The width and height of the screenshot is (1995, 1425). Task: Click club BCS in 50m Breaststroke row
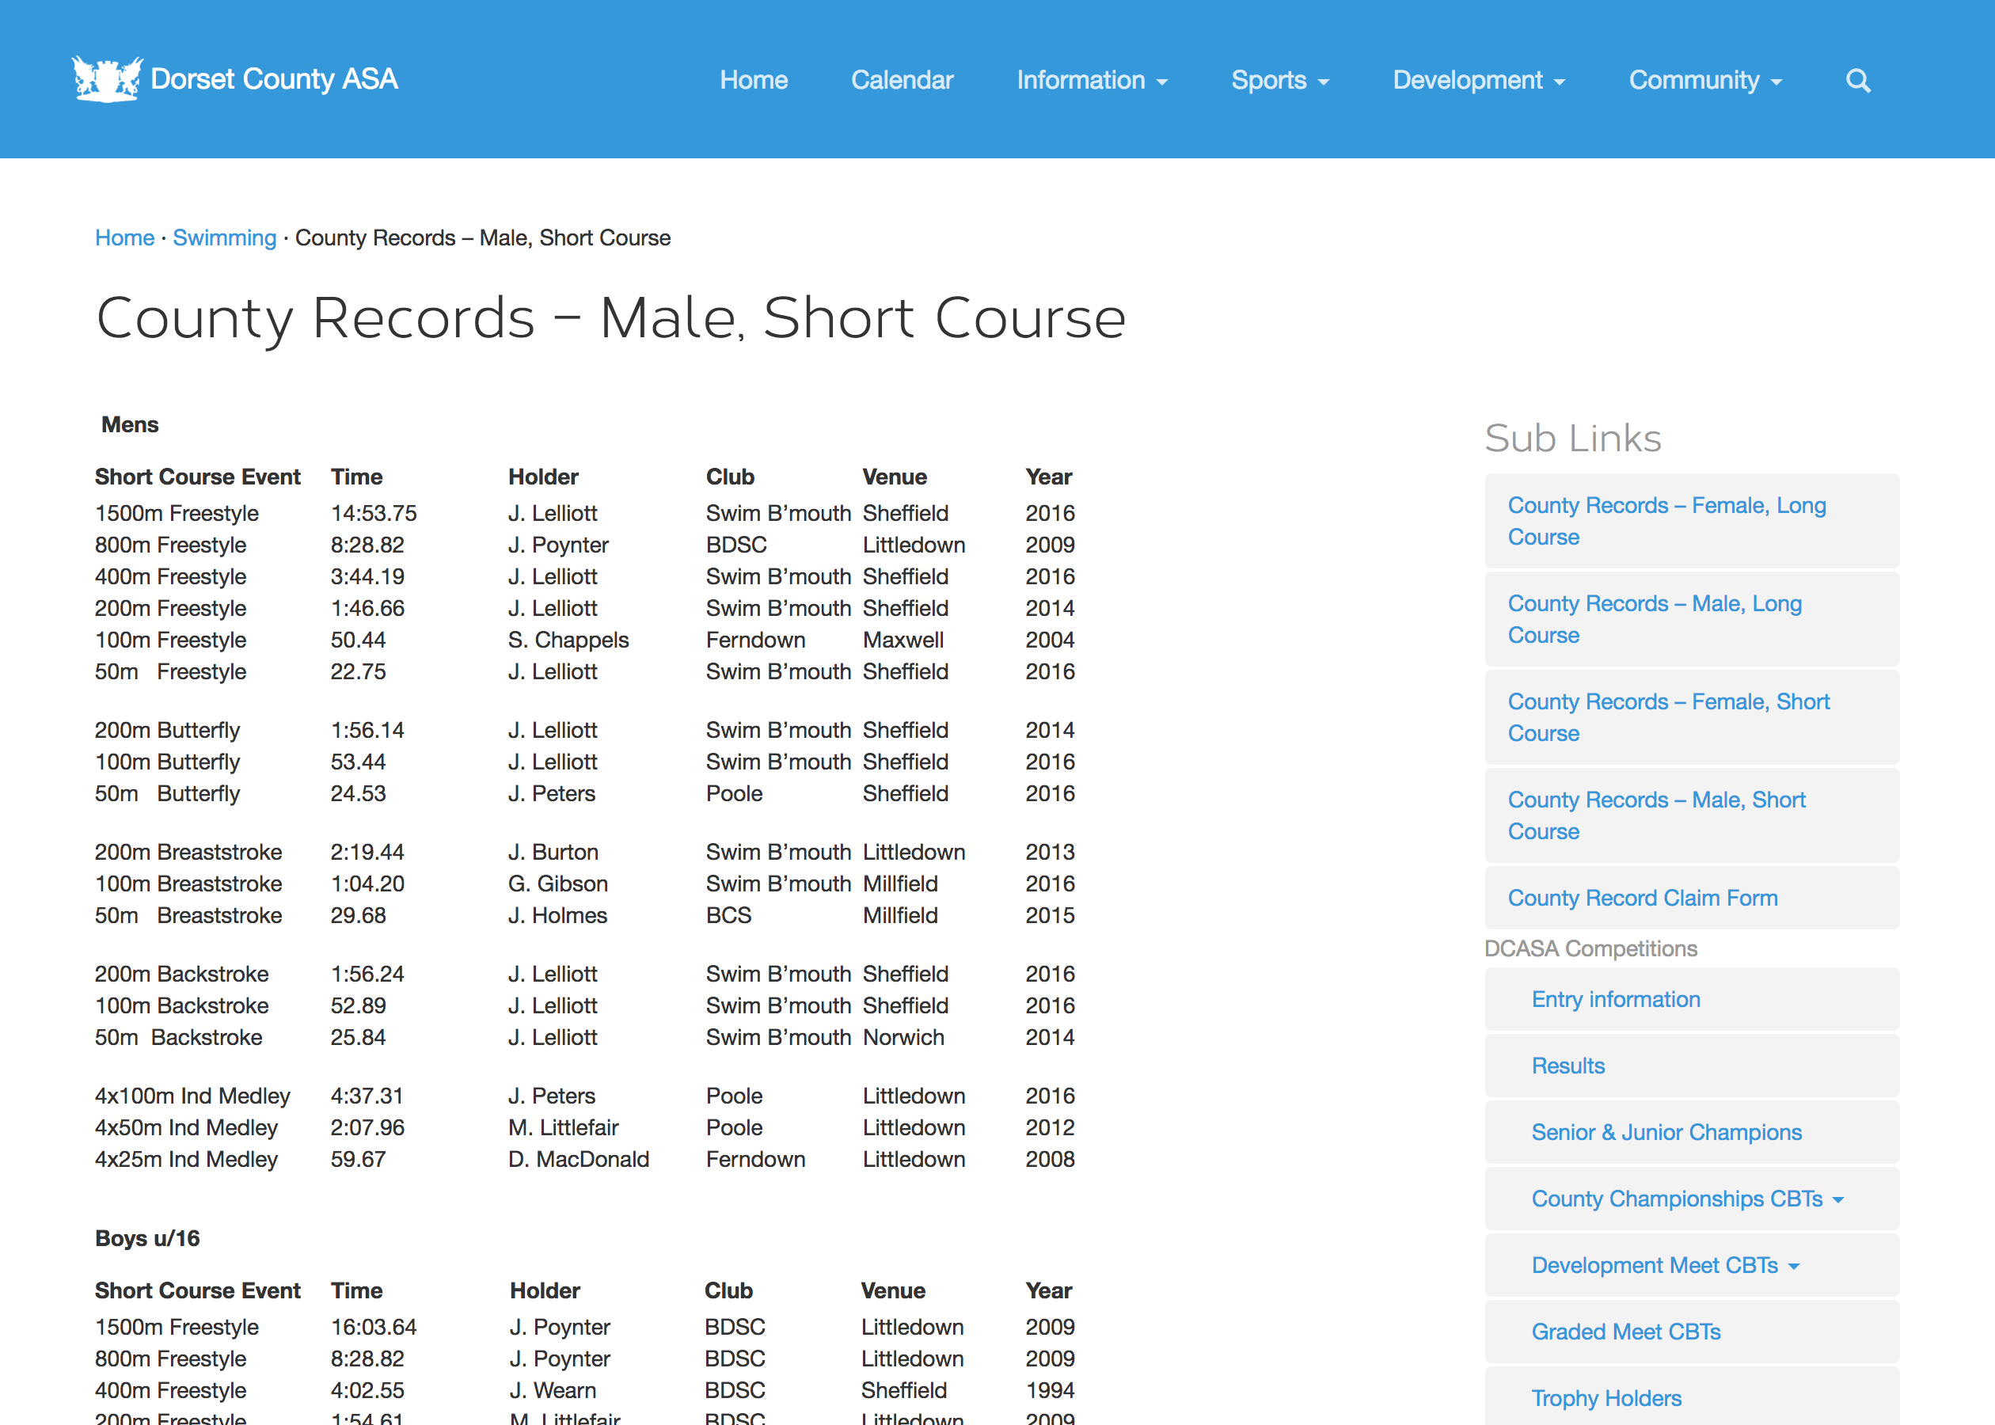coord(729,915)
